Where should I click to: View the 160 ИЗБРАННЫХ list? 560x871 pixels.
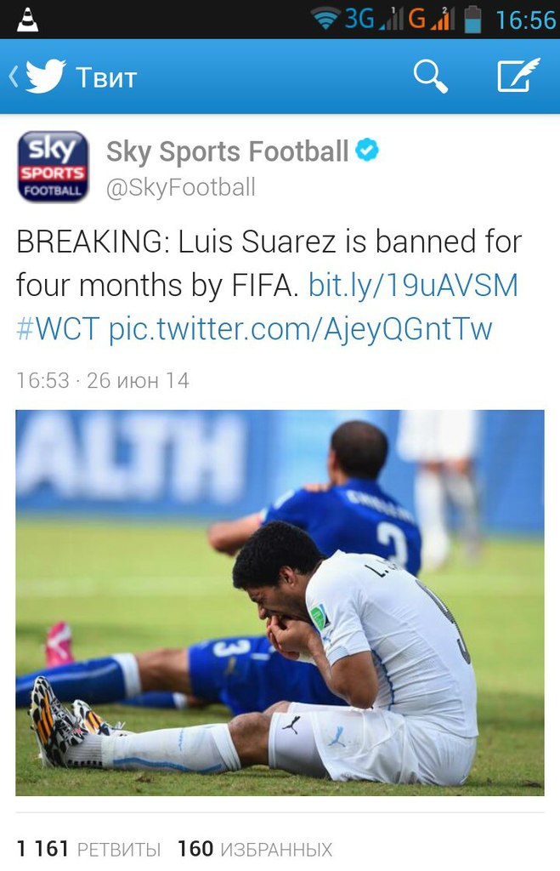pos(255,848)
